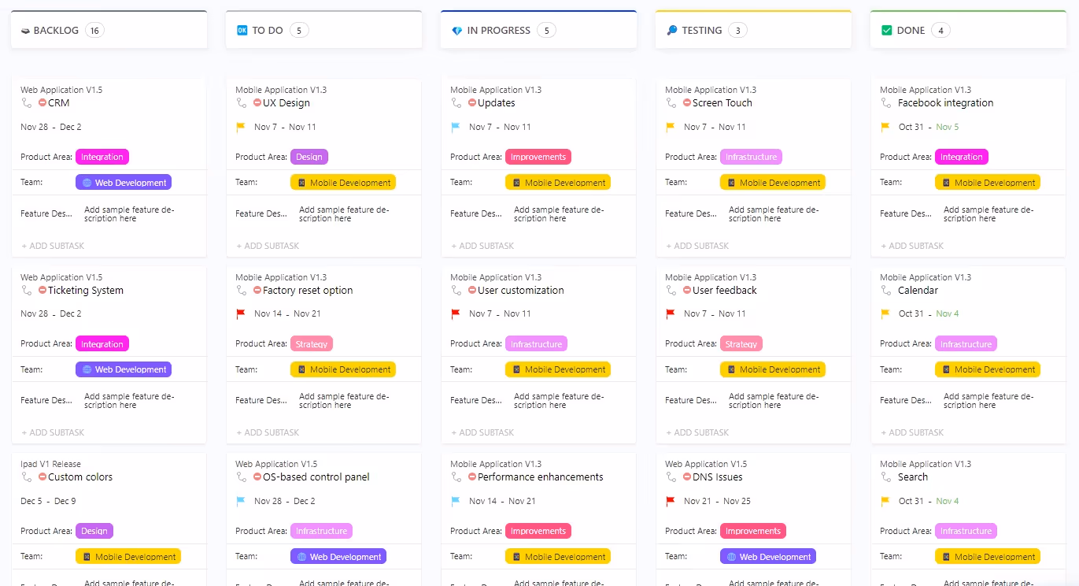
Task: Click the Strategy tag on the User feedback card
Action: pyautogui.click(x=741, y=343)
